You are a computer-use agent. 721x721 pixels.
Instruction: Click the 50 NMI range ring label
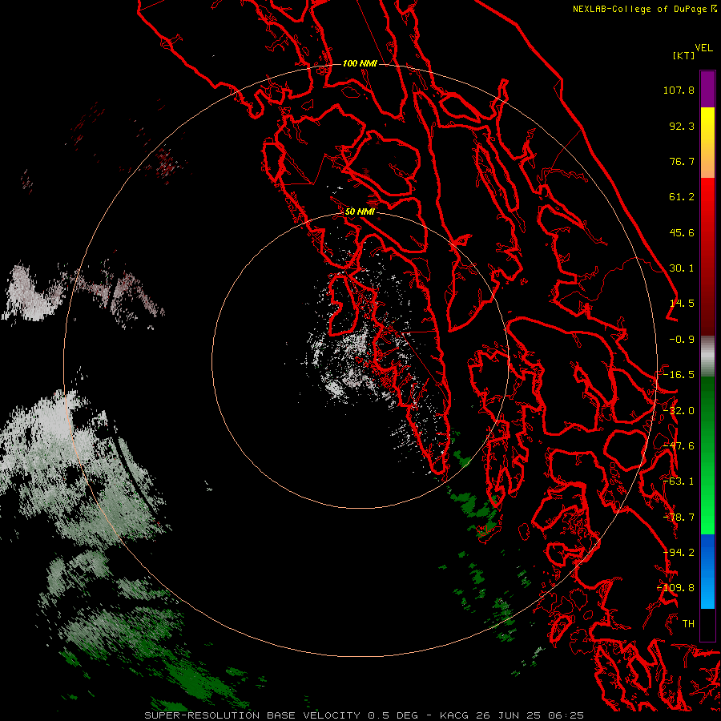click(x=360, y=212)
